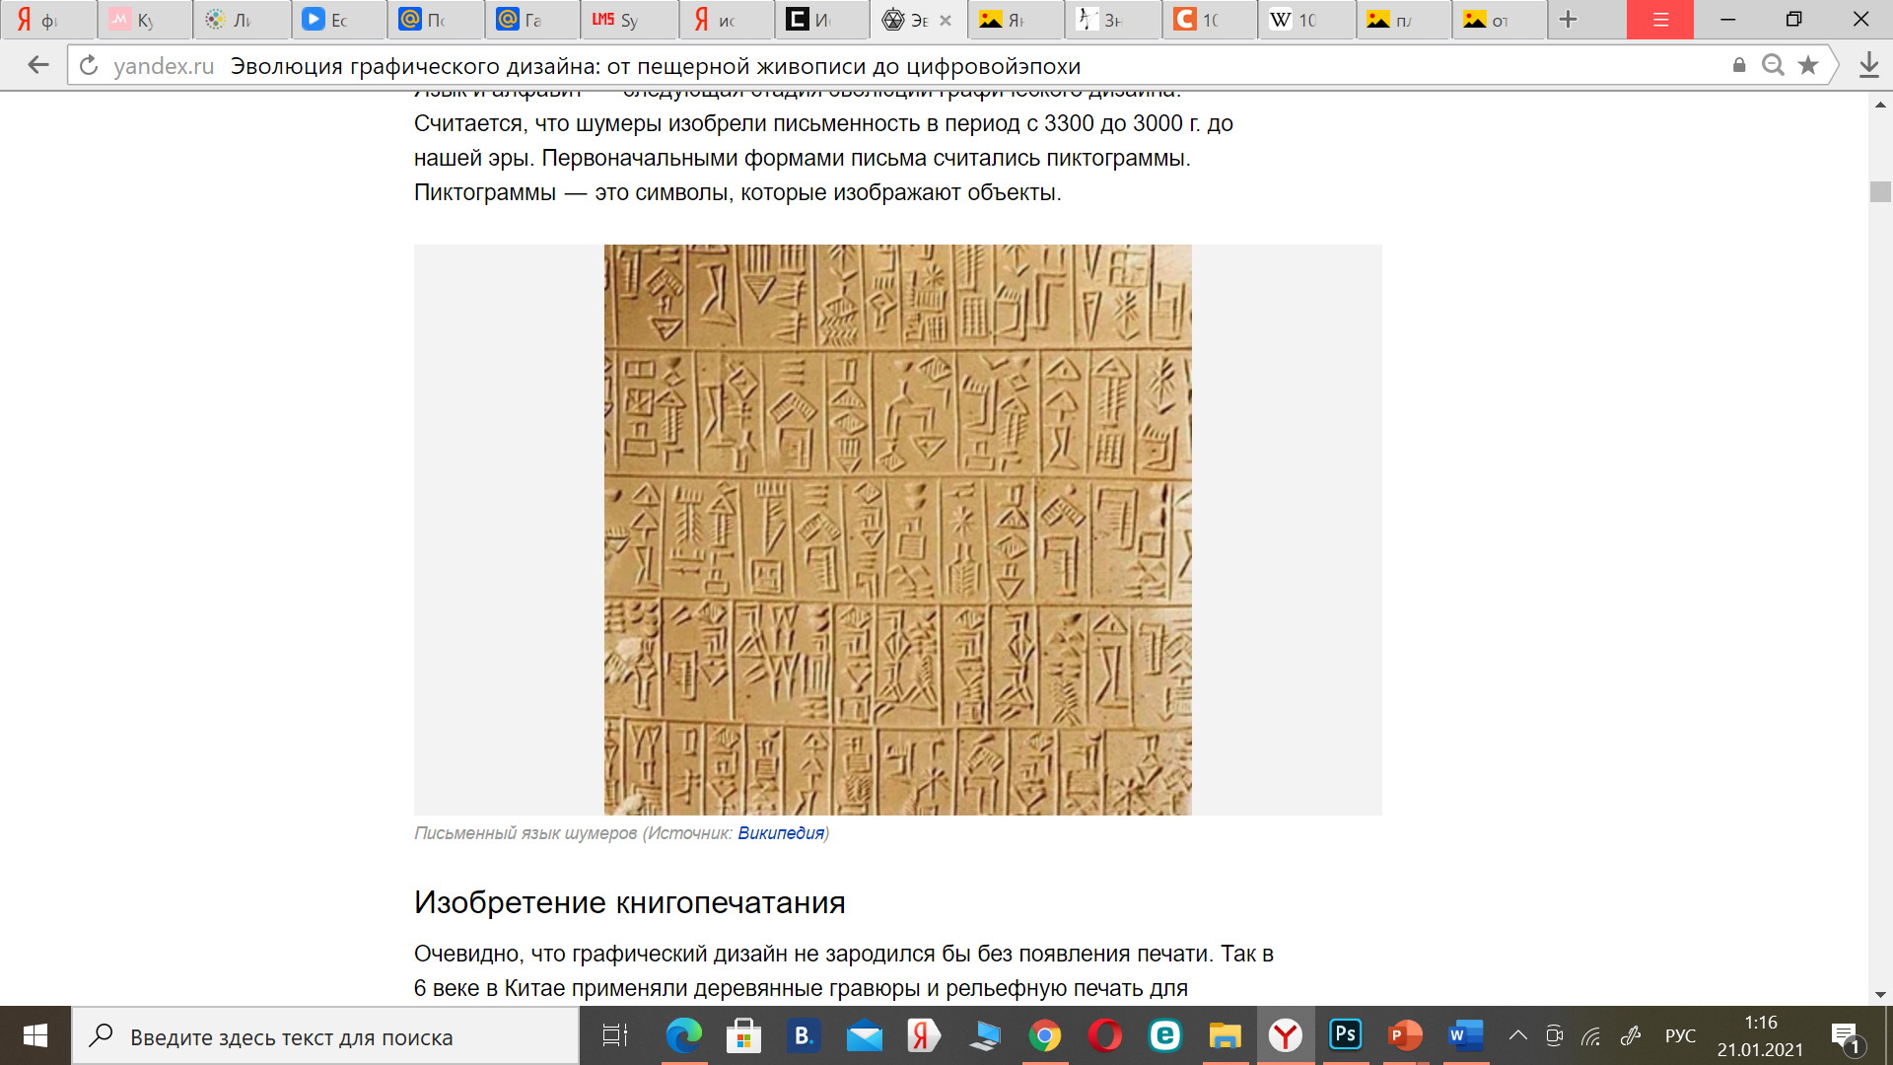
Task: Reload the page with refresh icon
Action: tap(89, 65)
